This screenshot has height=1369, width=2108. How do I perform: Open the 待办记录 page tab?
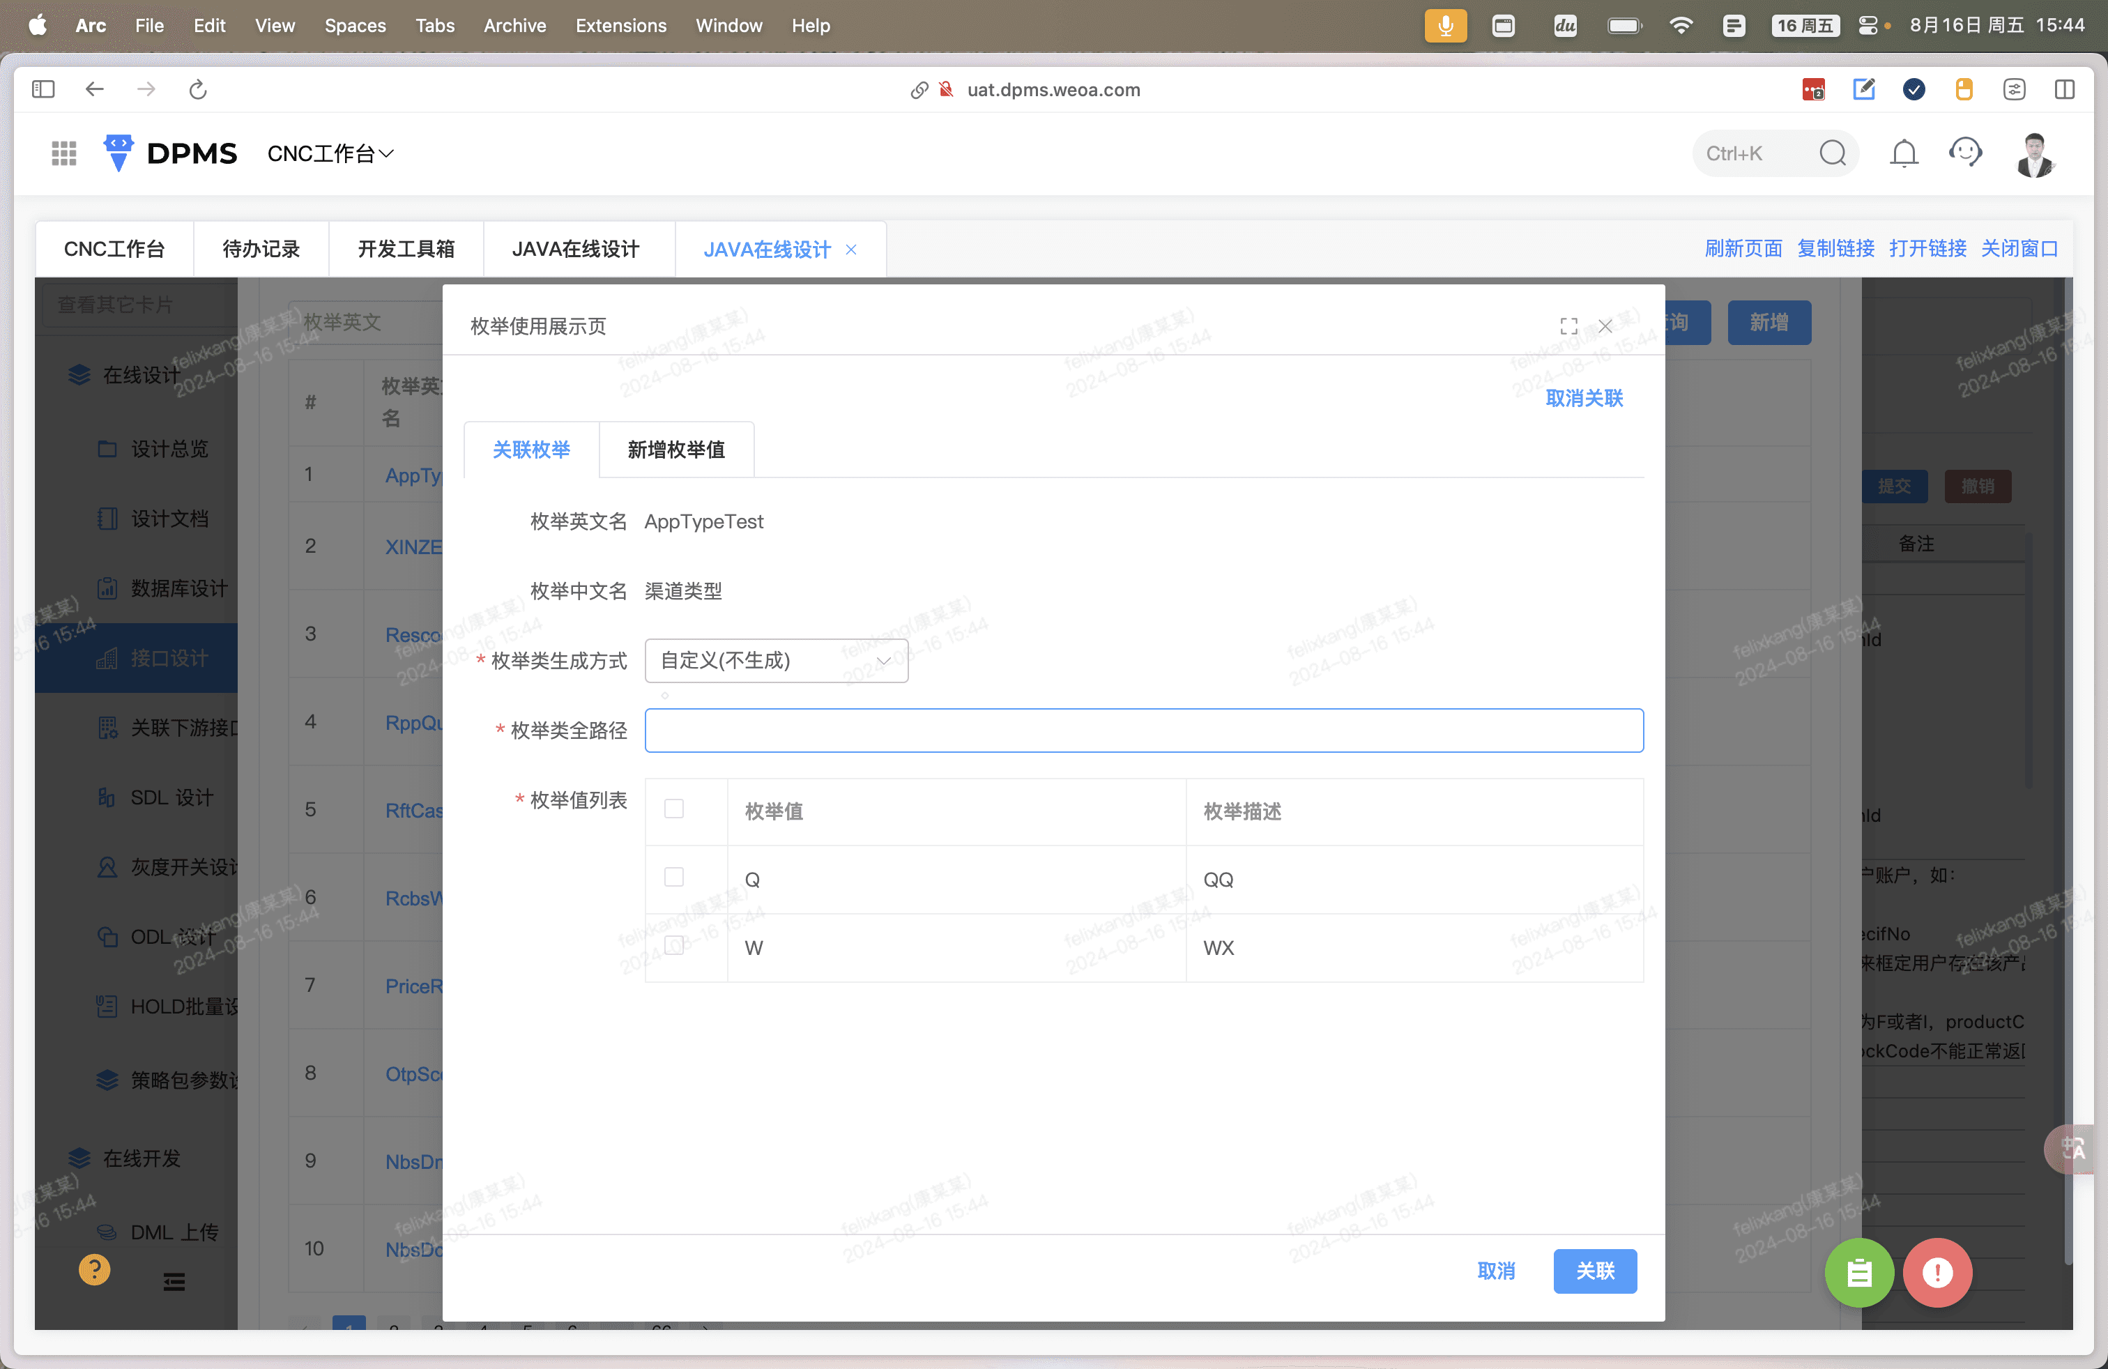click(x=261, y=250)
